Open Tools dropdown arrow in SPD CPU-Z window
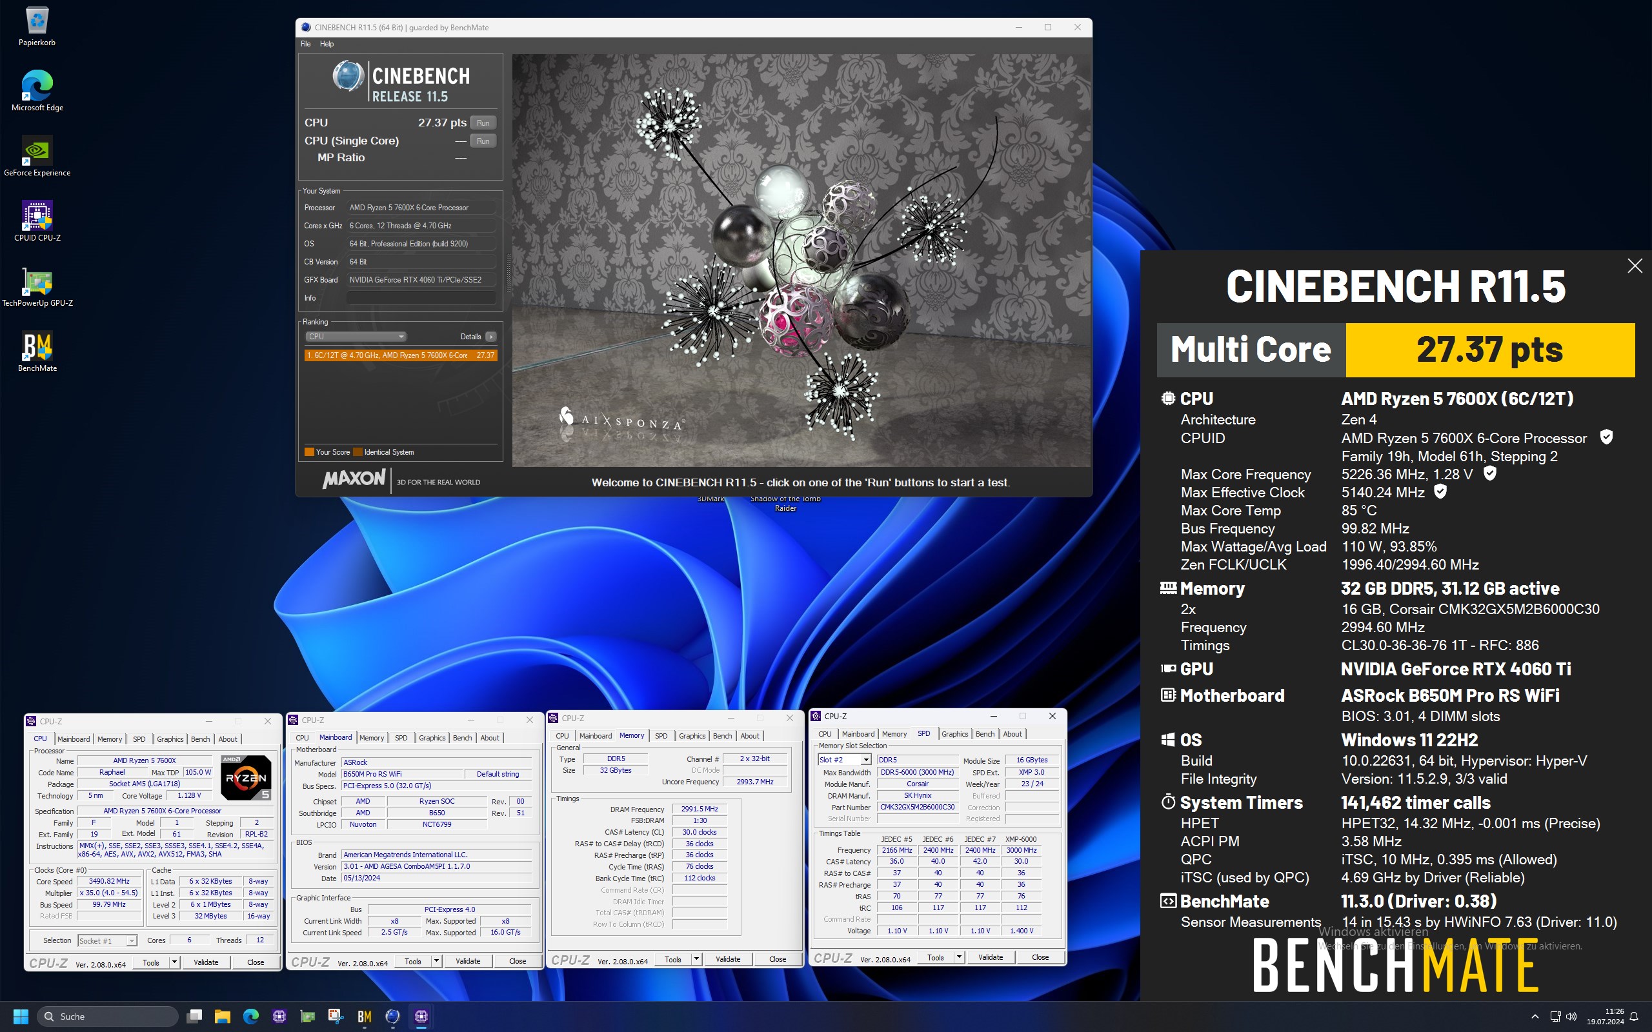Screen dimensions: 1652x1032 click(958, 958)
